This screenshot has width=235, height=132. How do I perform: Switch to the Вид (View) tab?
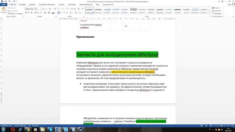point(98,5)
